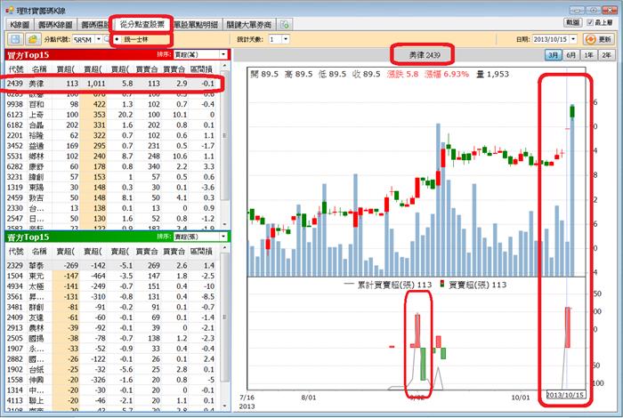The image size is (623, 418).
Task: Click the save icon in the toolbar
Action: pos(15,39)
